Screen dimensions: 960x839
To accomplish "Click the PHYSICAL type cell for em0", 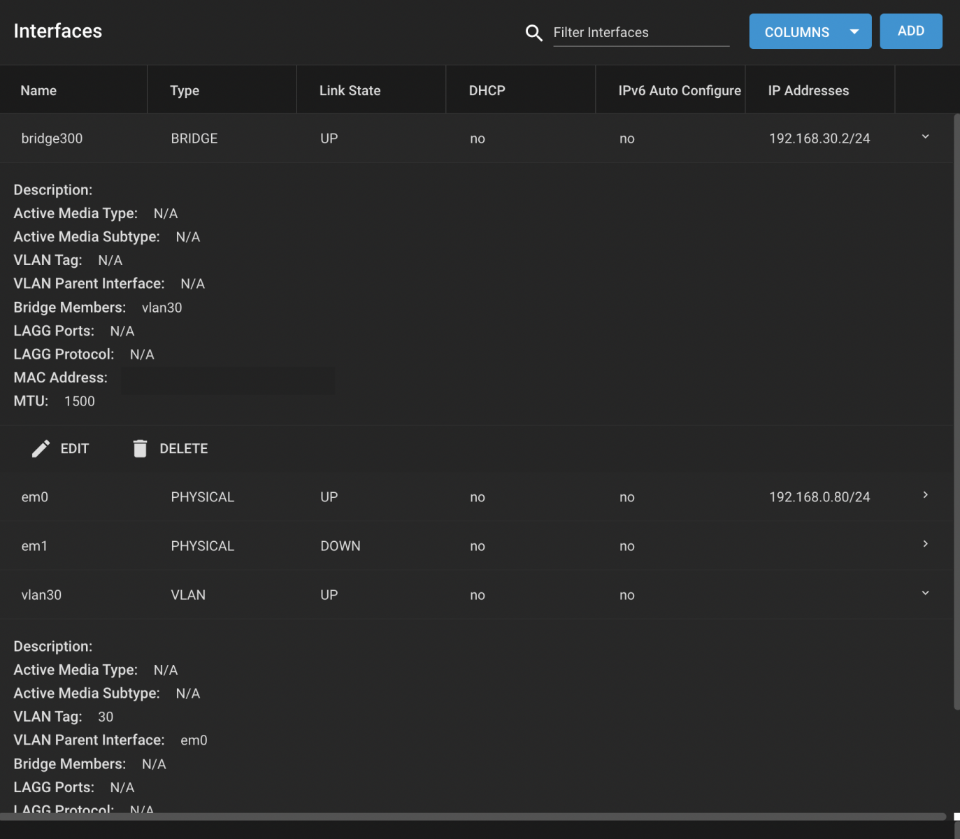I will pyautogui.click(x=203, y=497).
